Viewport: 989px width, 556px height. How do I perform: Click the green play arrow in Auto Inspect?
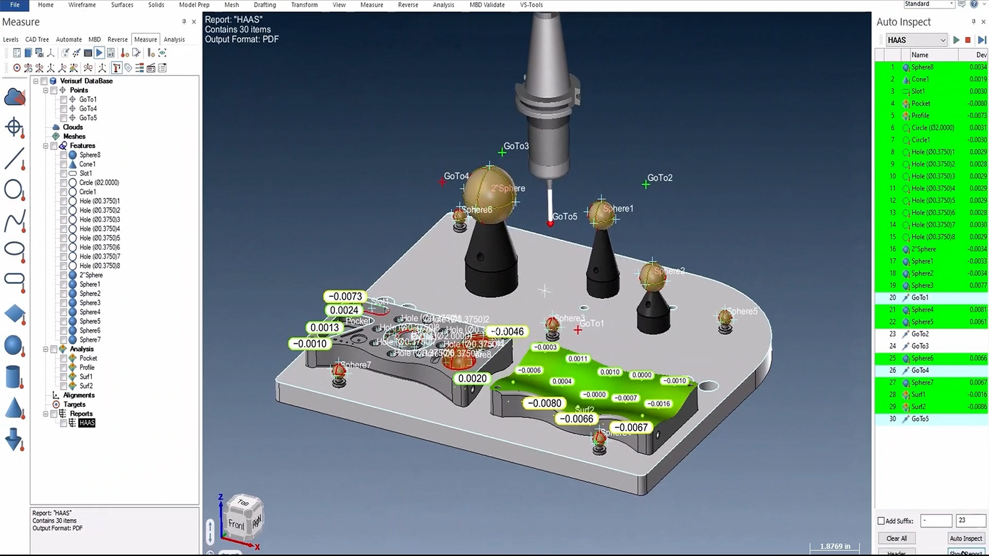pyautogui.click(x=957, y=40)
